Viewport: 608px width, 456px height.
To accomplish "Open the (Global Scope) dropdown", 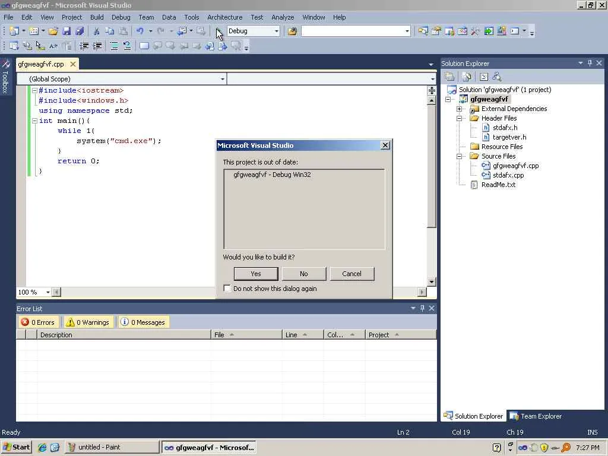I will pyautogui.click(x=222, y=79).
